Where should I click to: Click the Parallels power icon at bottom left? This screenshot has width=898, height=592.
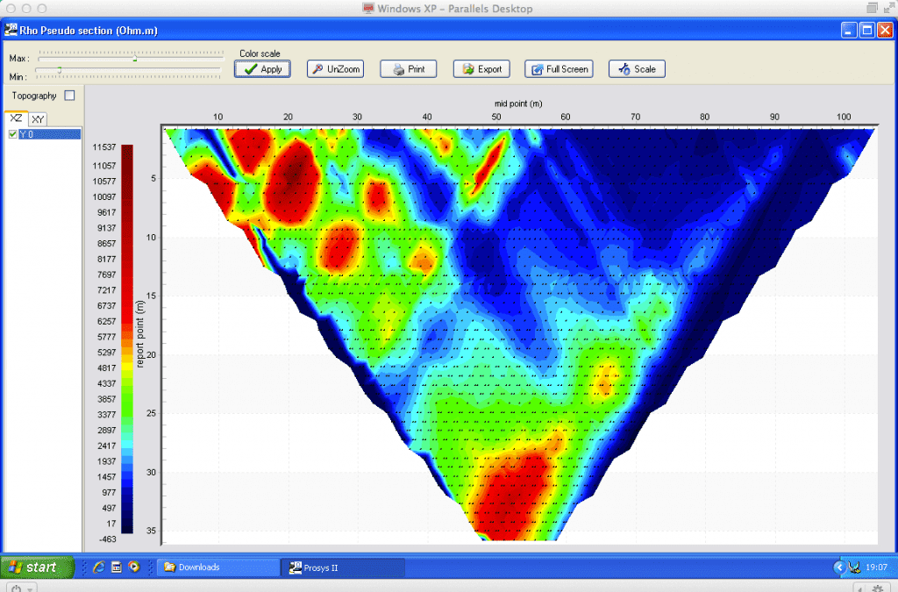(16, 588)
